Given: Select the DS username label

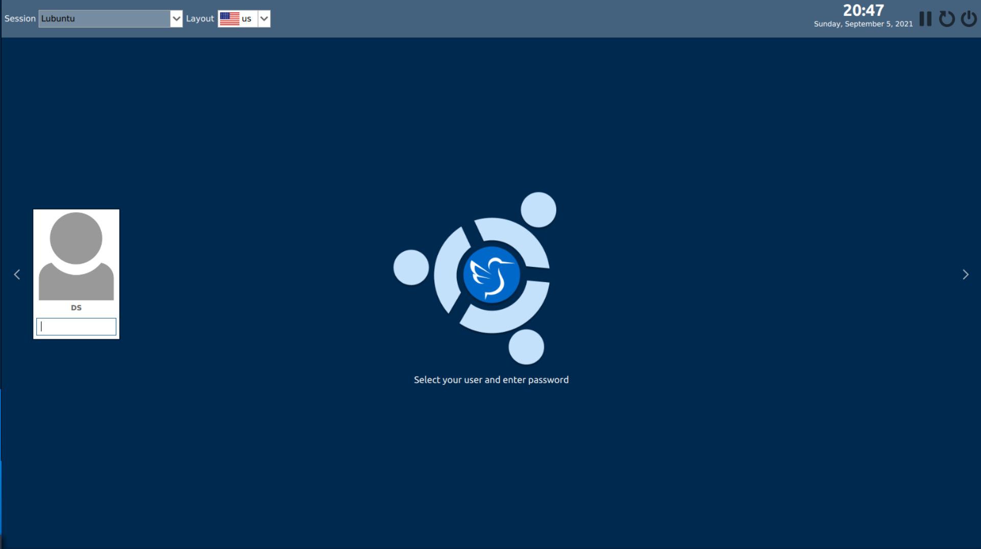Looking at the screenshot, I should [76, 308].
